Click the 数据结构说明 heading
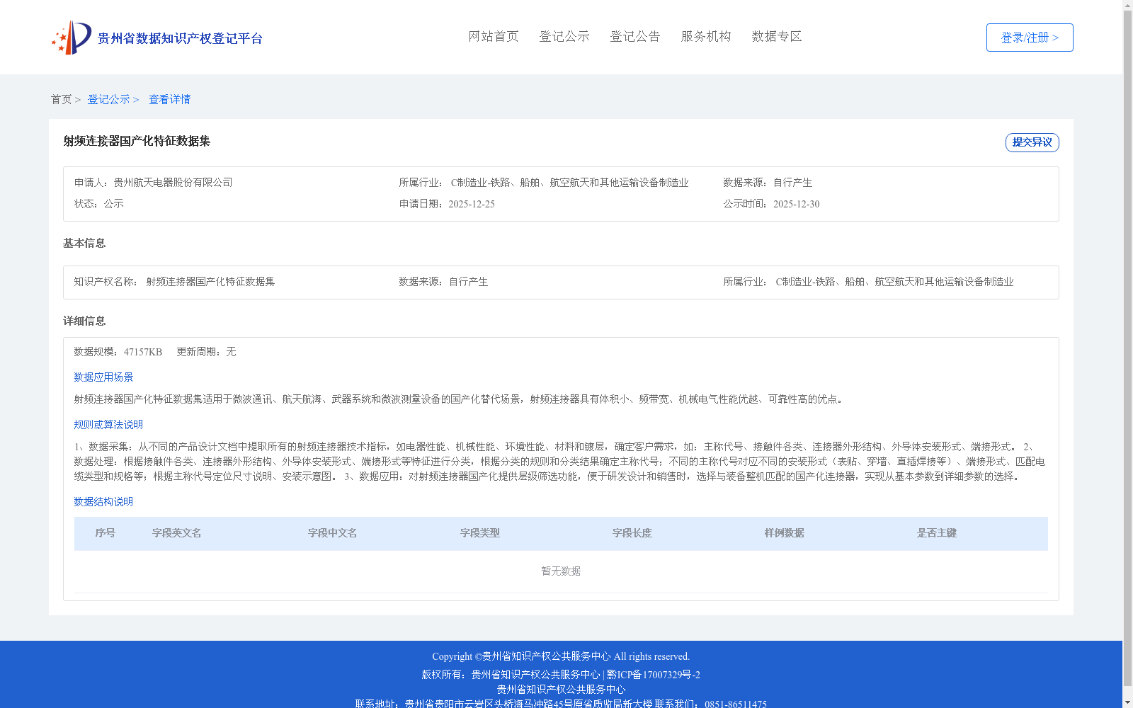 coord(103,502)
